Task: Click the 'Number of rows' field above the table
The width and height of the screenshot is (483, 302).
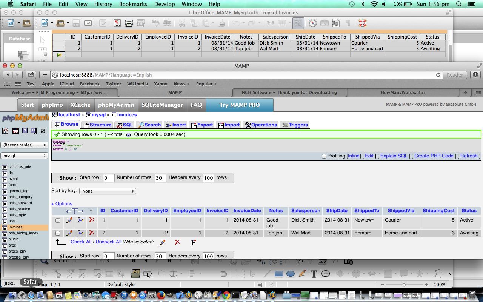Action: pyautogui.click(x=160, y=178)
